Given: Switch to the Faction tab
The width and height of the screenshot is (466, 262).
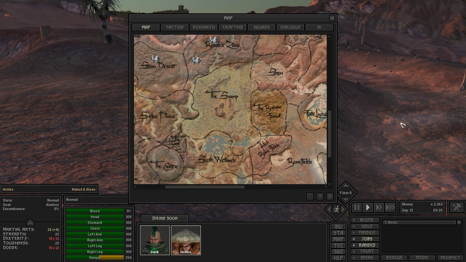Looking at the screenshot, I should pyautogui.click(x=175, y=27).
